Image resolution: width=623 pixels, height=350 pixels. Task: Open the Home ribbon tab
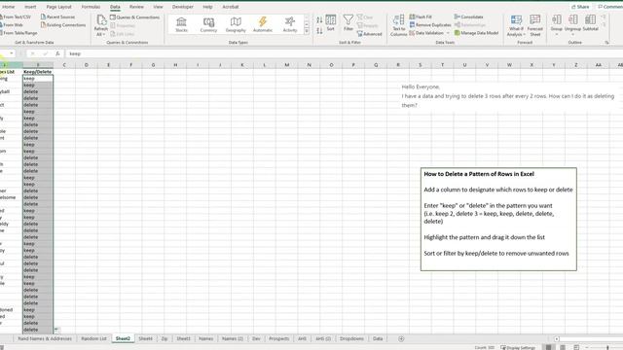click(x=8, y=7)
